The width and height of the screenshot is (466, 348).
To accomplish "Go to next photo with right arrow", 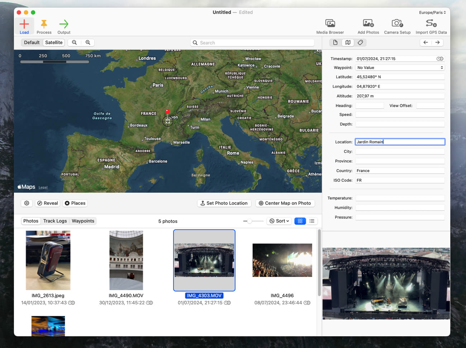I will pyautogui.click(x=438, y=42).
